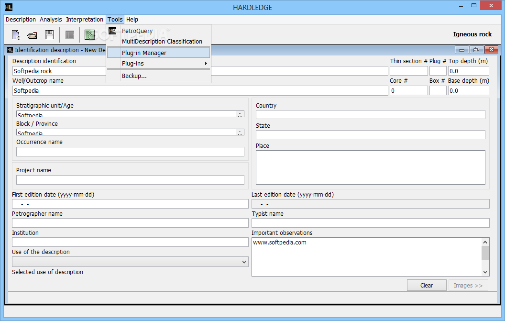The width and height of the screenshot is (505, 321).
Task: Click the Thin section # field
Action: coord(409,71)
